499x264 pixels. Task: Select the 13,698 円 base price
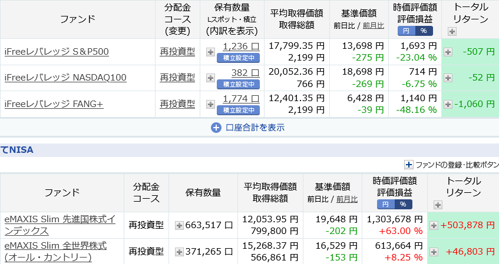[363, 46]
